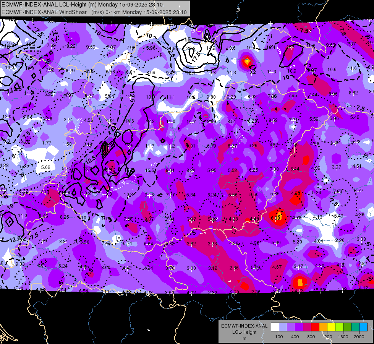Click the legend tick label 400
The height and width of the screenshot is (344, 374).
[x=295, y=337]
